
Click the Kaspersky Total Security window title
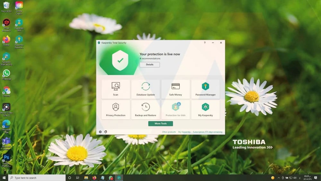(114, 43)
